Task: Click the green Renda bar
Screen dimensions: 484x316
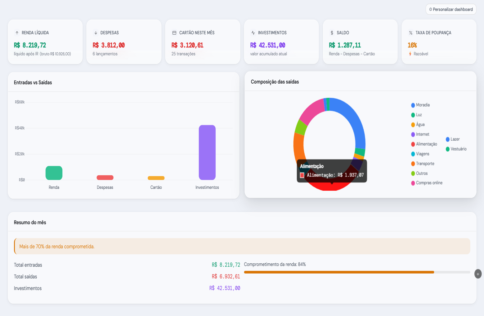Action: pyautogui.click(x=54, y=173)
